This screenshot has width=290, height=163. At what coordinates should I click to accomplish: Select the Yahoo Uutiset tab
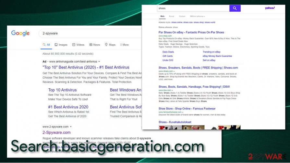coord(182,16)
